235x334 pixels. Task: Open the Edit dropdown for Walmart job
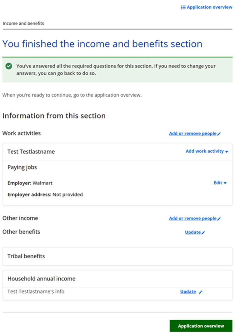coord(220,183)
